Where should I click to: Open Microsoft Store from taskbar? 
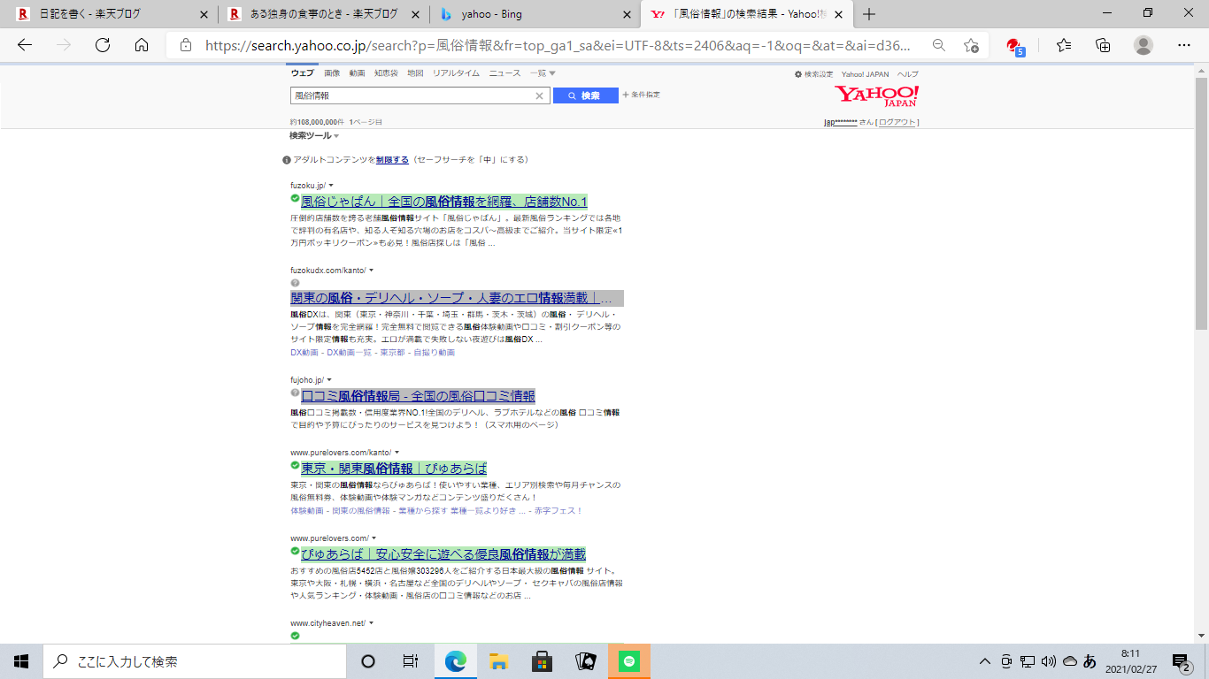tap(542, 661)
